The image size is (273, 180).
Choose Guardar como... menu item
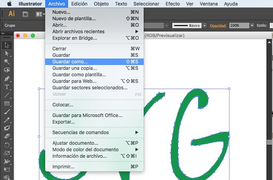(x=94, y=61)
